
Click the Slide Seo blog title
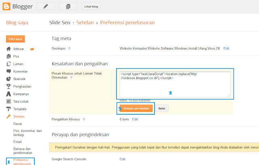[x=60, y=23]
